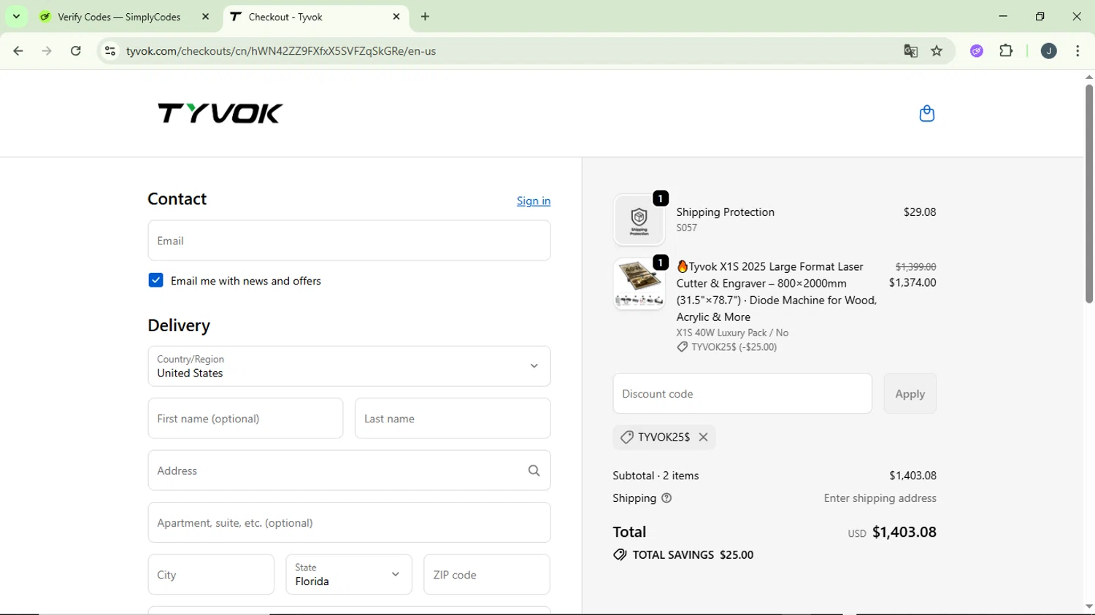Expand the State dropdown showing Florida

coord(349,575)
